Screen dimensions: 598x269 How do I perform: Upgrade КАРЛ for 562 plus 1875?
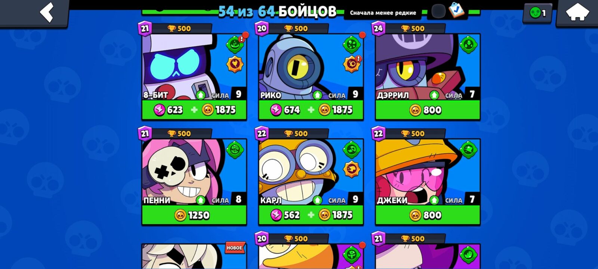click(x=311, y=215)
